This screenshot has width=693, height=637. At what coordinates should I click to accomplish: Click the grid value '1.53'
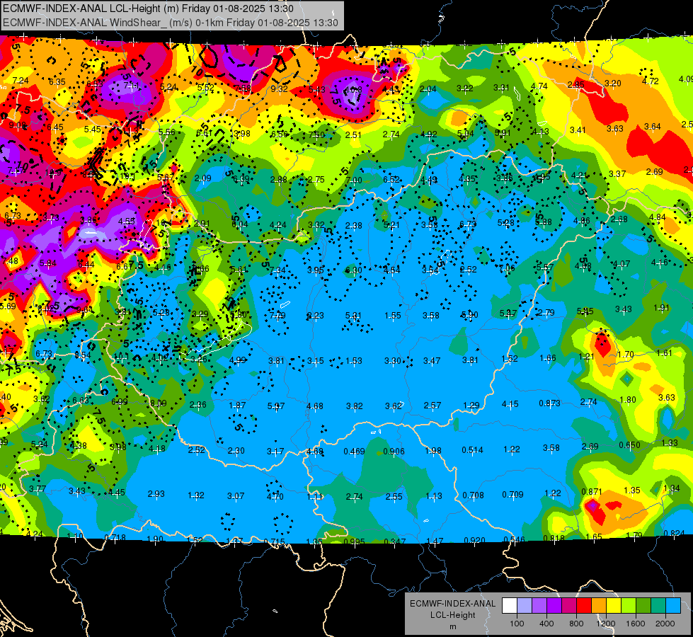click(353, 361)
